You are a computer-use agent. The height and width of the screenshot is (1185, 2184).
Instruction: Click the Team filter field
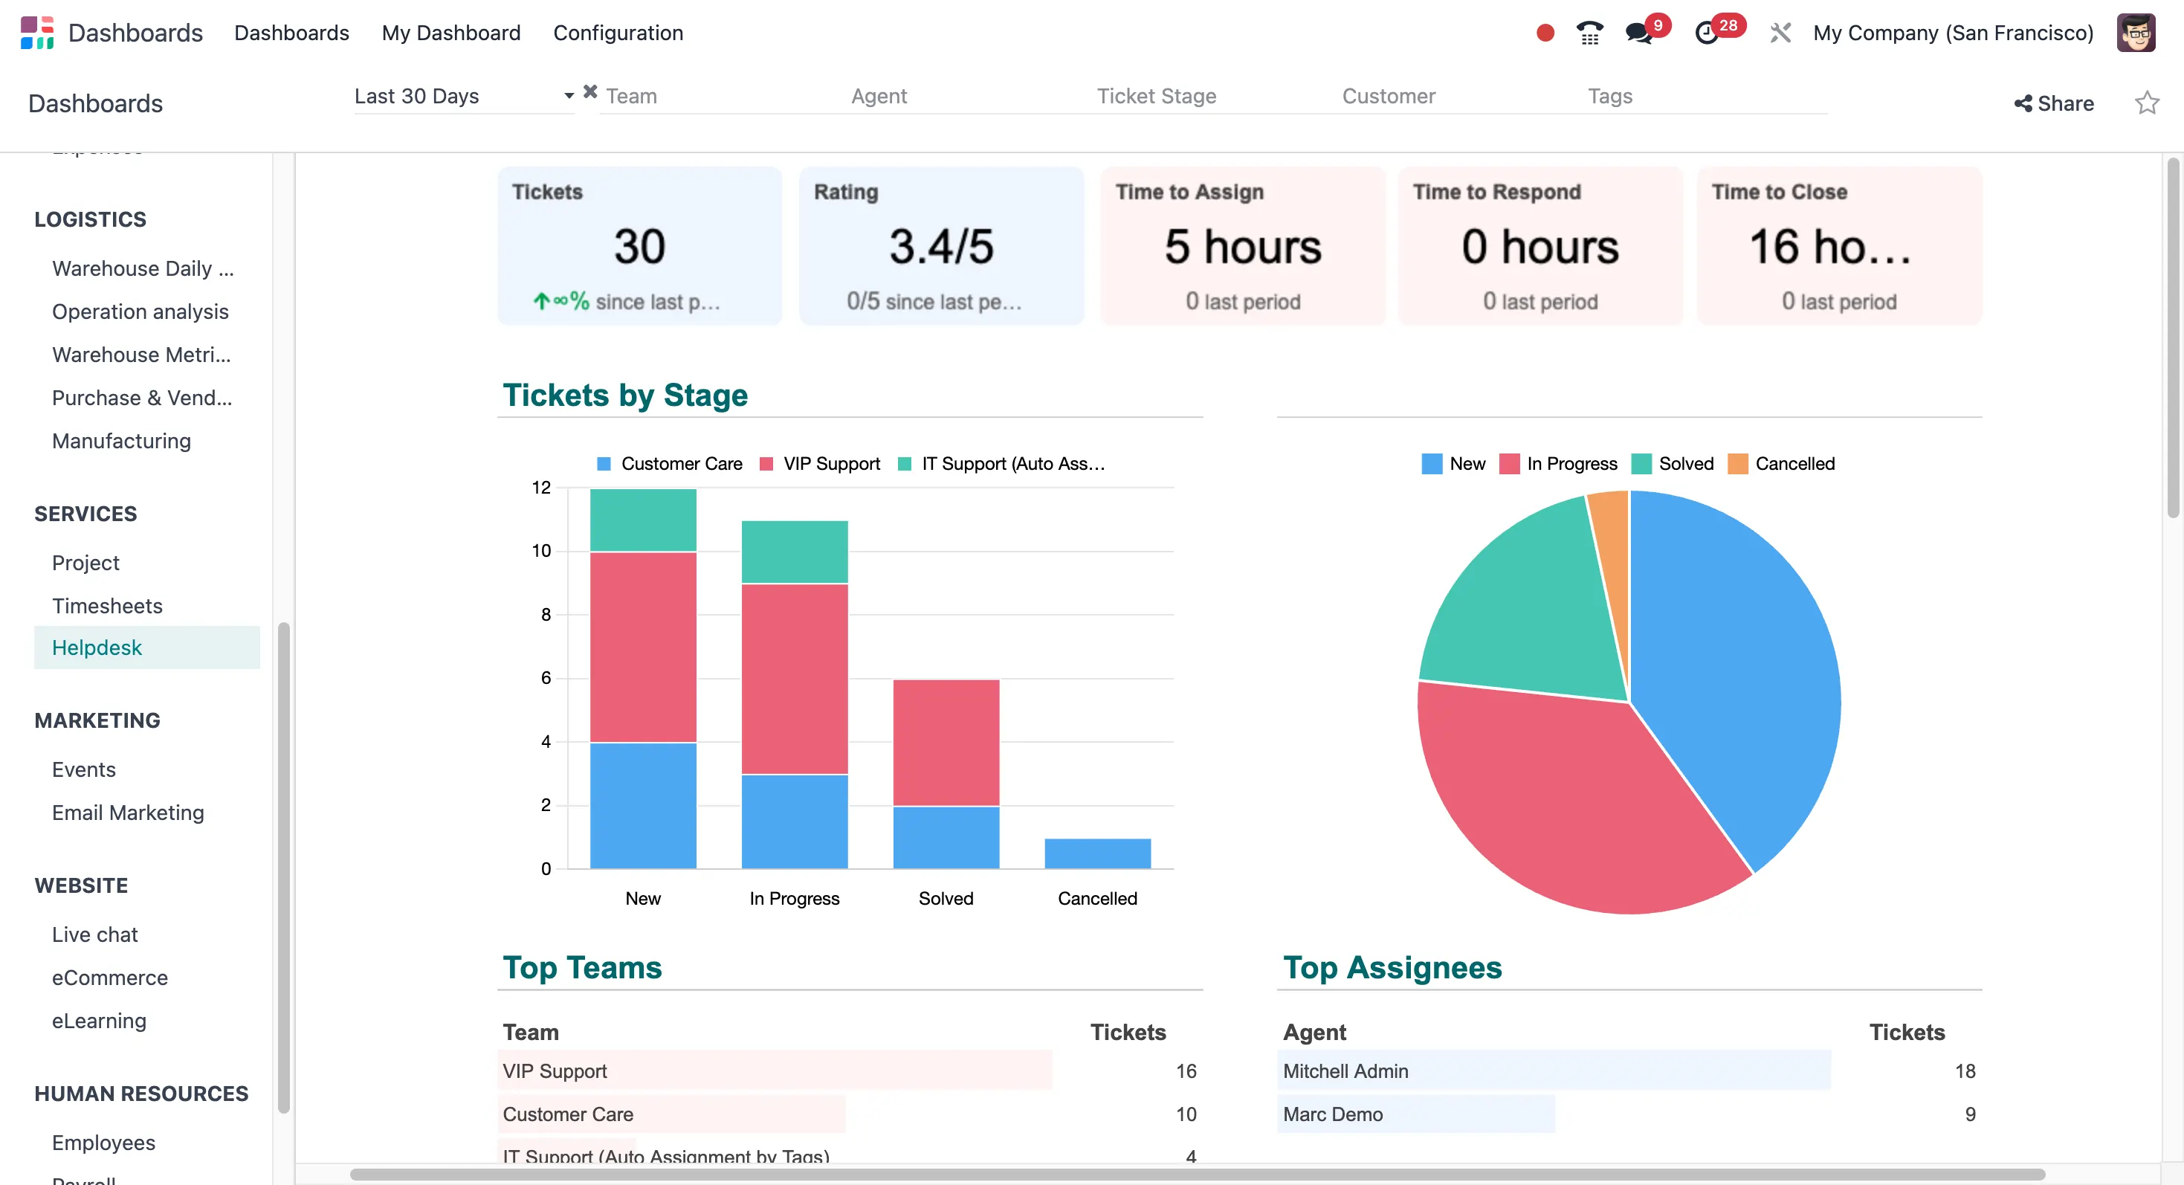click(723, 96)
